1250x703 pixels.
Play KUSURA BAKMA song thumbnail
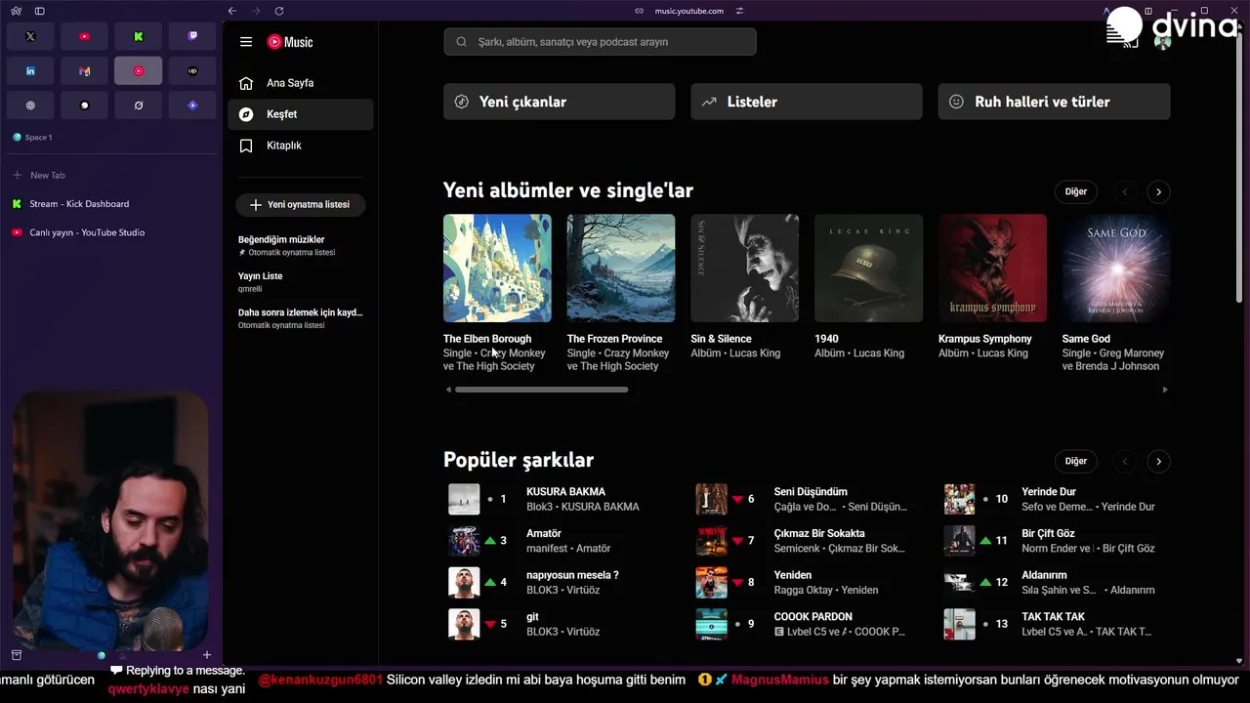click(x=464, y=499)
